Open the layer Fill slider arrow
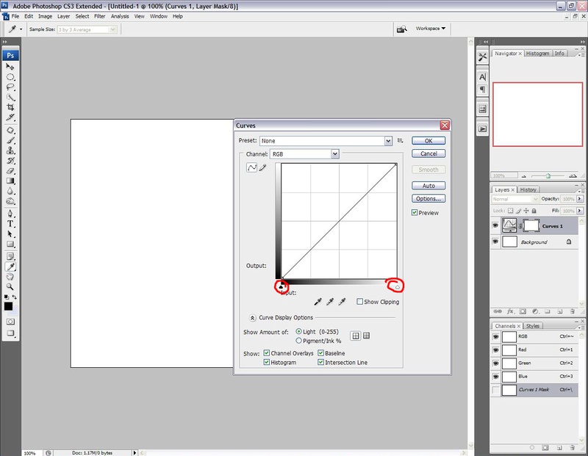588x456 pixels. pyautogui.click(x=580, y=211)
